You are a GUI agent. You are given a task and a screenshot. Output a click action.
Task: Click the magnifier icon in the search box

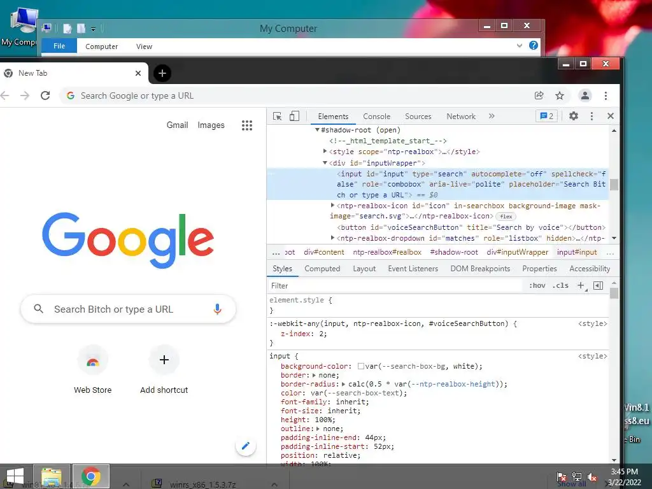(x=39, y=309)
